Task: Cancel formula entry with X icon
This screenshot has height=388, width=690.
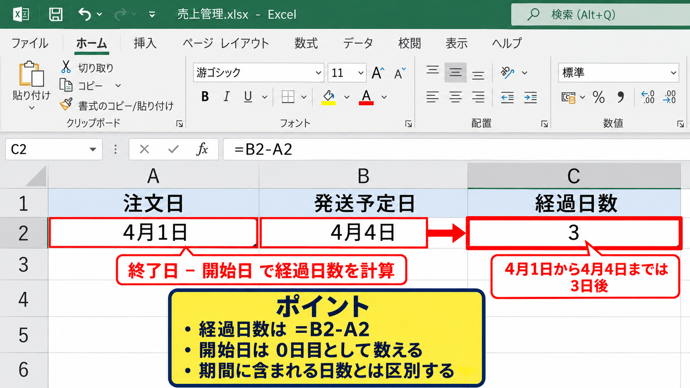Action: (144, 149)
